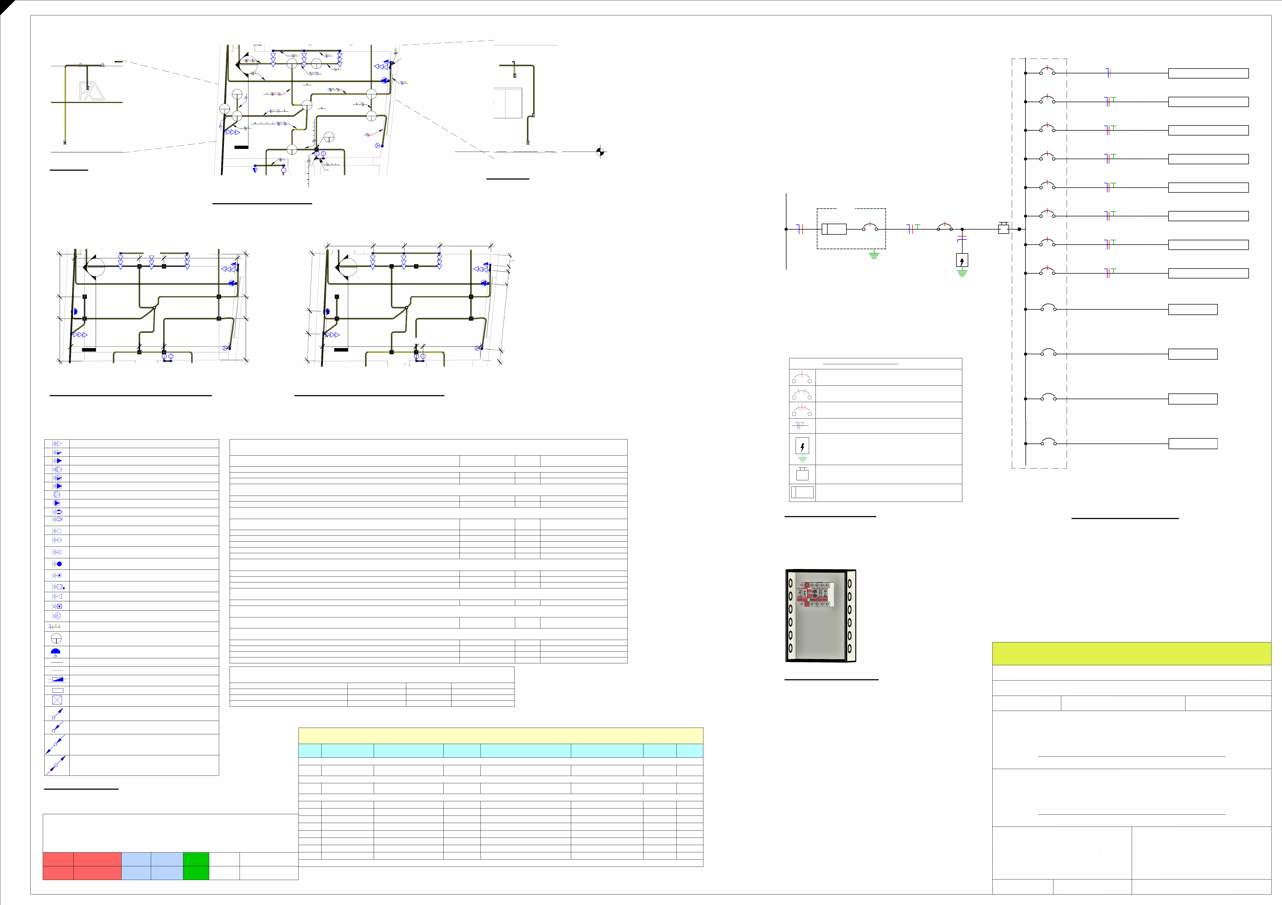The height and width of the screenshot is (905, 1282).
Task: Select the three-pole breaker symbol in legend
Action: pyautogui.click(x=802, y=410)
